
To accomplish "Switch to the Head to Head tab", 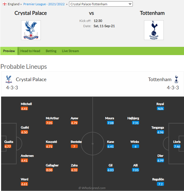I will click(x=30, y=51).
